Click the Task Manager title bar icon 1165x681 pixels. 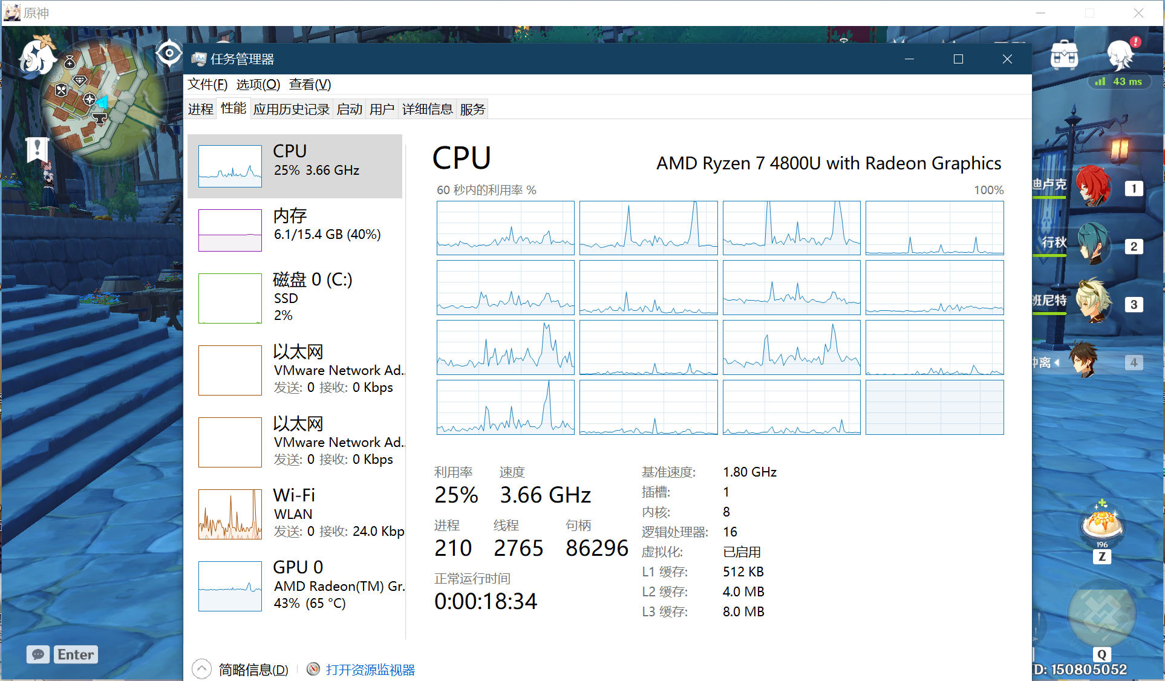point(198,59)
